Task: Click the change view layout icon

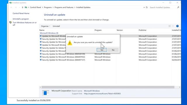Action: click(170, 26)
